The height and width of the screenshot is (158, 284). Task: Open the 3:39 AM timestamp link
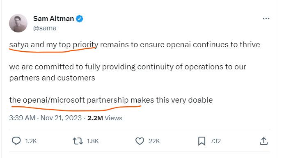22,118
